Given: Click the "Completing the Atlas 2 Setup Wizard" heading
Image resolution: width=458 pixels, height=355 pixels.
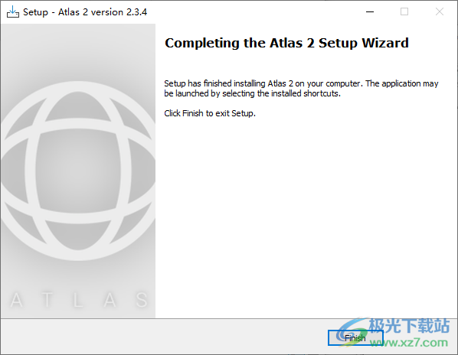Looking at the screenshot, I should pyautogui.click(x=286, y=43).
